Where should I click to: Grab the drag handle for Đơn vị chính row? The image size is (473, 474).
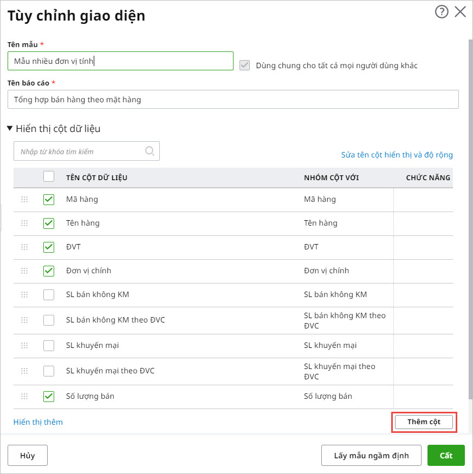[24, 271]
